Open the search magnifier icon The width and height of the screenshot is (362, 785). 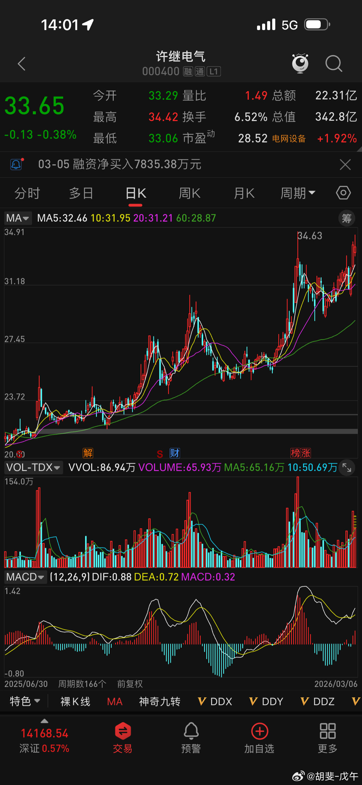coord(334,63)
